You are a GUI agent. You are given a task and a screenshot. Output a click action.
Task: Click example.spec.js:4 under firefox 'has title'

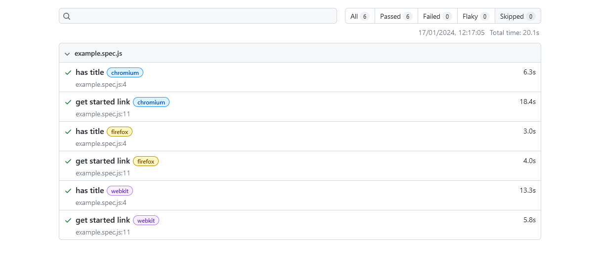[101, 143]
